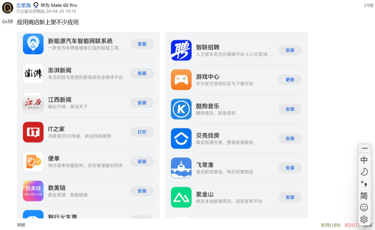Click the 华为官方游戏社区与下载平台 description
Image resolution: width=375 pixels, height=230 pixels.
pyautogui.click(x=224, y=84)
